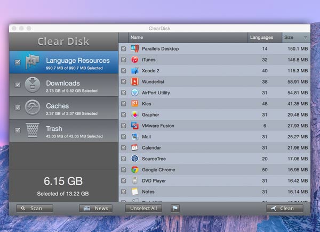
Task: Click the Language Resources flags icon
Action: pos(32,62)
